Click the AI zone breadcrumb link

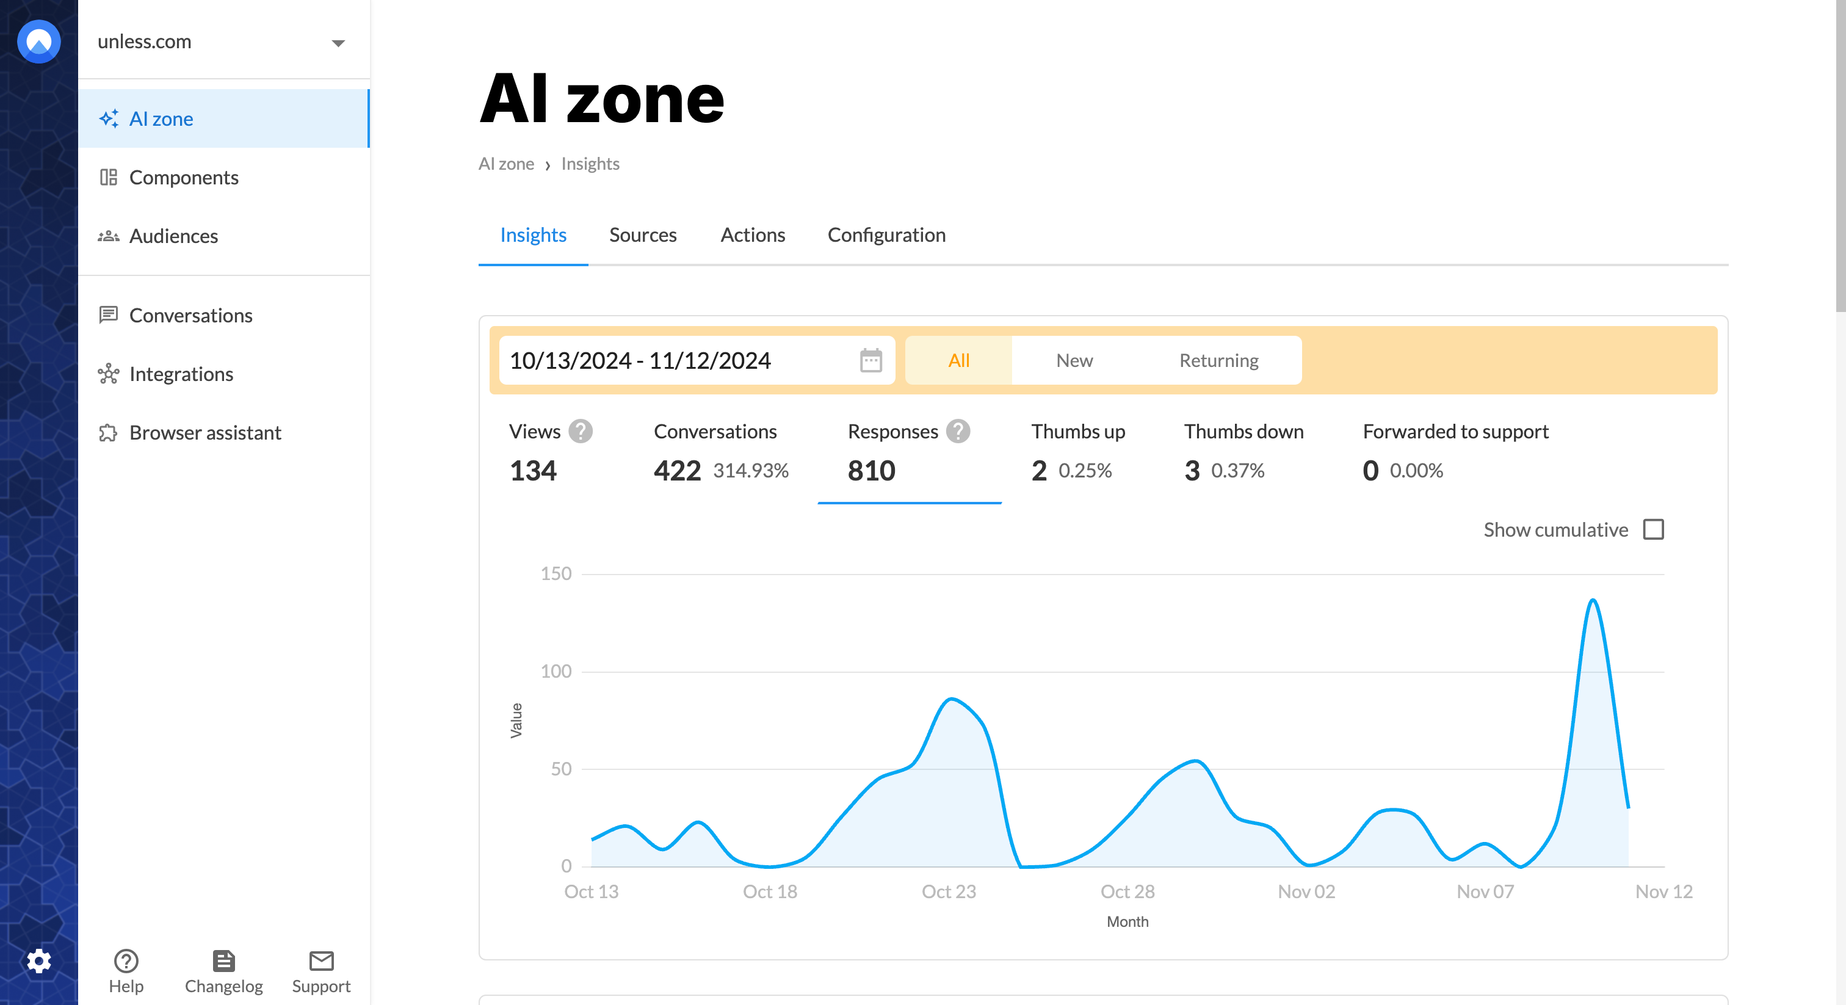[506, 164]
